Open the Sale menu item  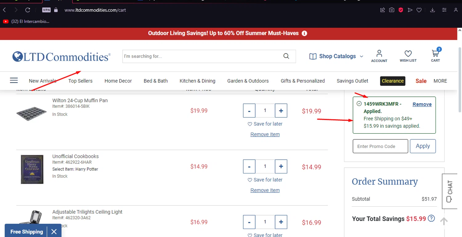click(421, 81)
